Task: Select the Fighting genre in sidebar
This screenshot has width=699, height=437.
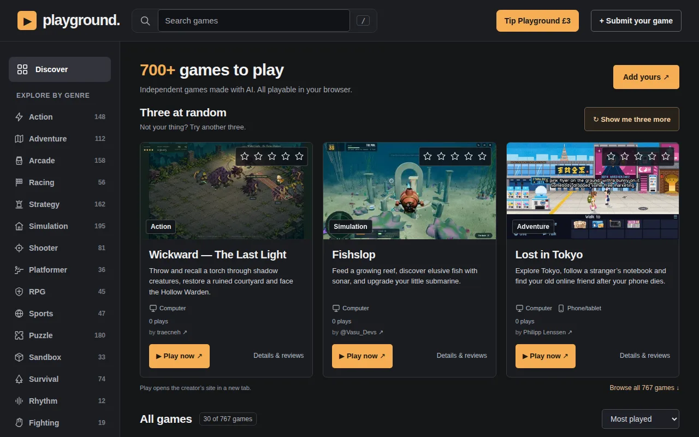Action: (x=60, y=423)
